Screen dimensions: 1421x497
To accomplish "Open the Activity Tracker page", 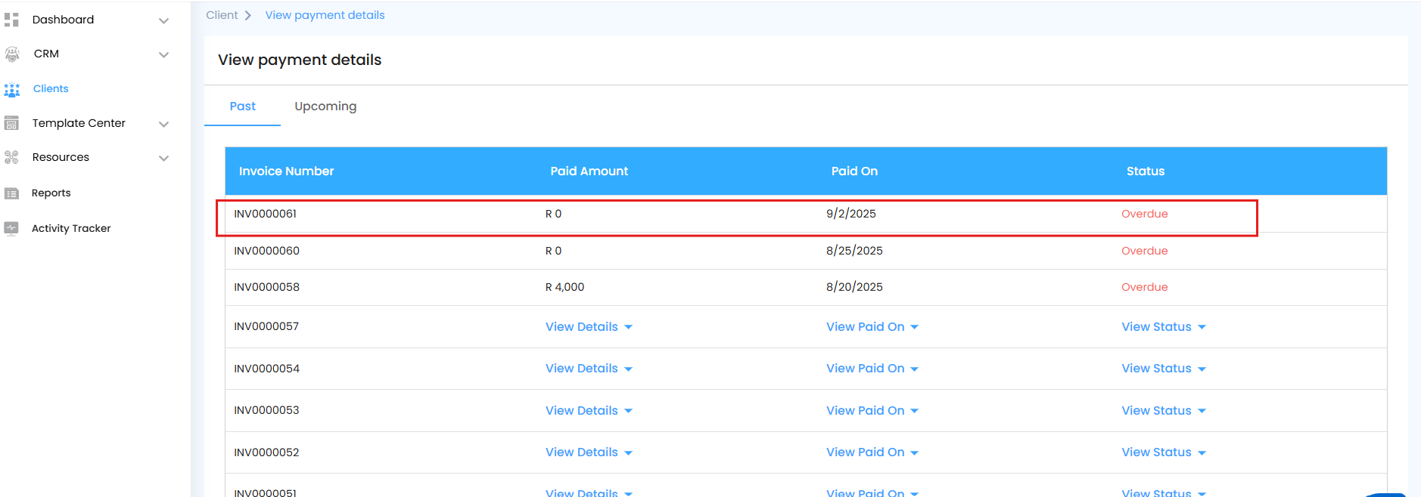I will (71, 228).
